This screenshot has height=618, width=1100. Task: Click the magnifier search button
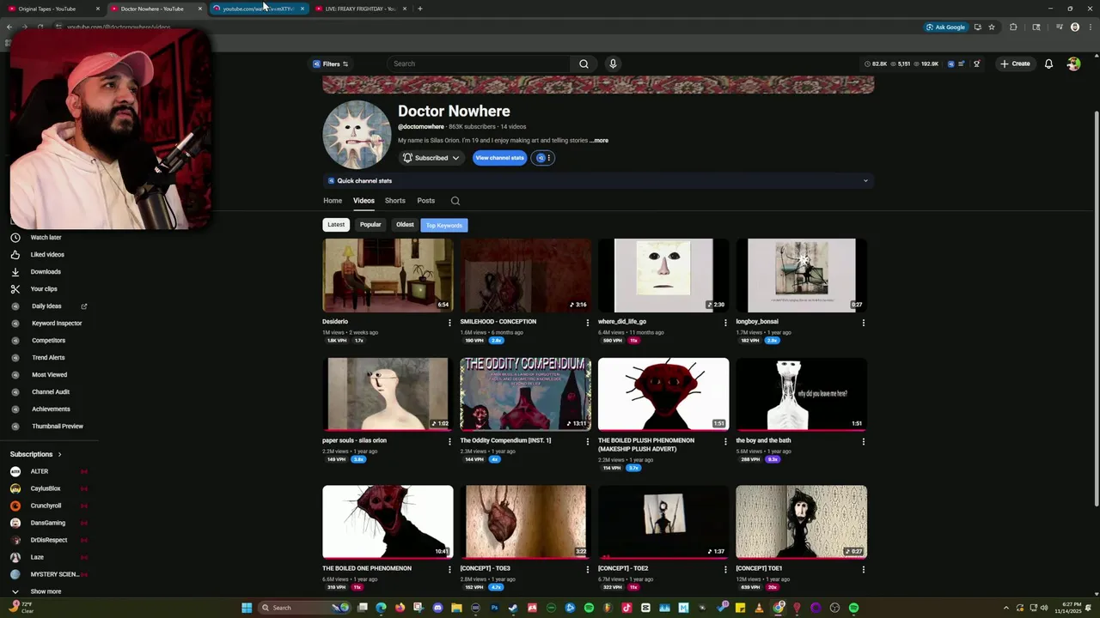584,64
